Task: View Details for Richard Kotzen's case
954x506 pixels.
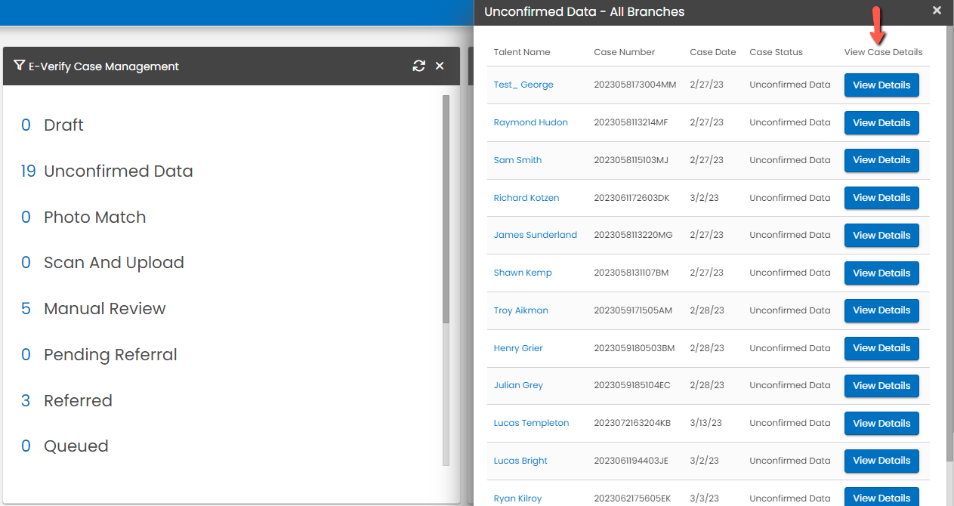Action: pyautogui.click(x=881, y=198)
